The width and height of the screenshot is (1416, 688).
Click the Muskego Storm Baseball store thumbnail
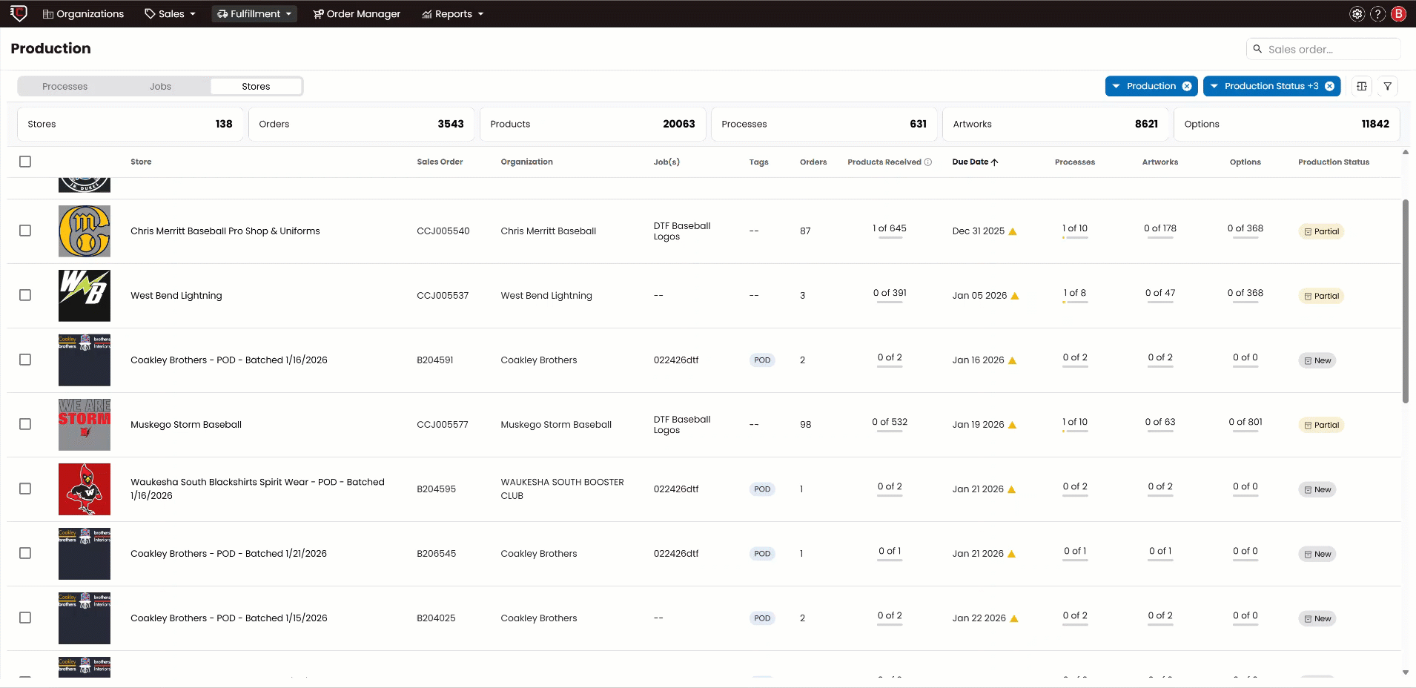coord(84,424)
